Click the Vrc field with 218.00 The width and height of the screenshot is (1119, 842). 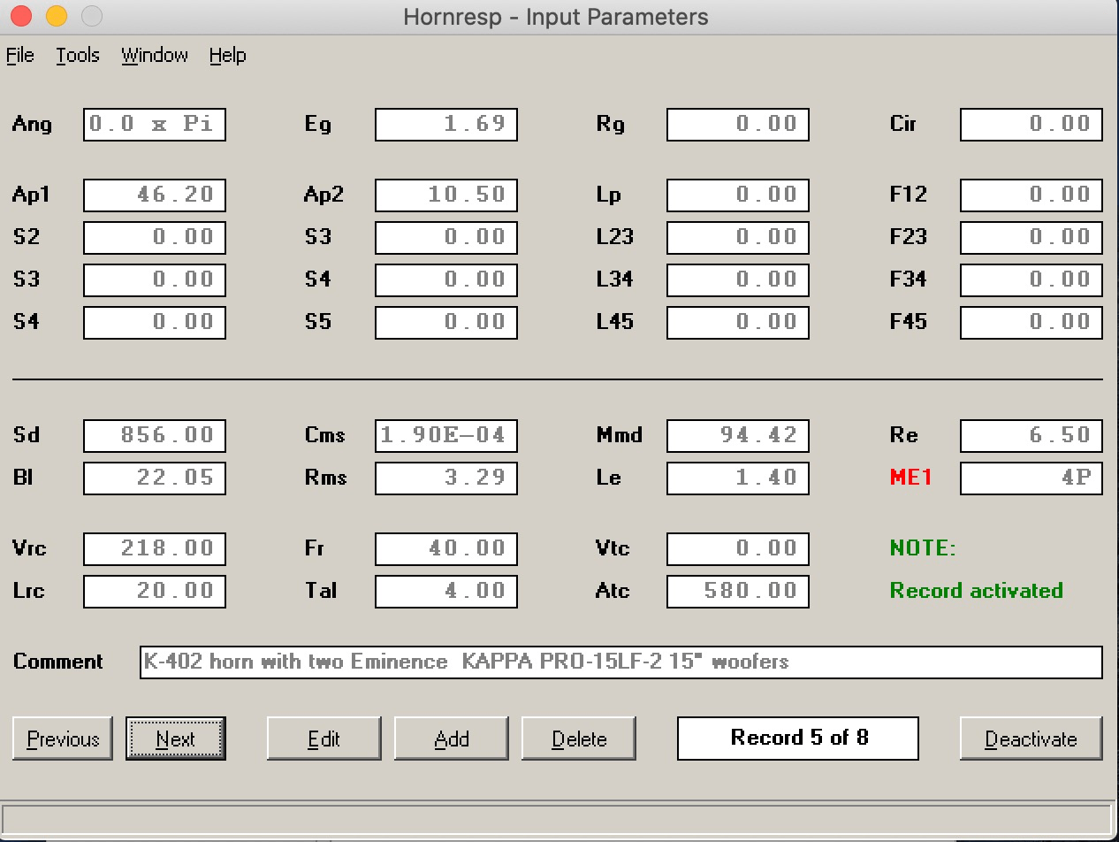click(155, 549)
